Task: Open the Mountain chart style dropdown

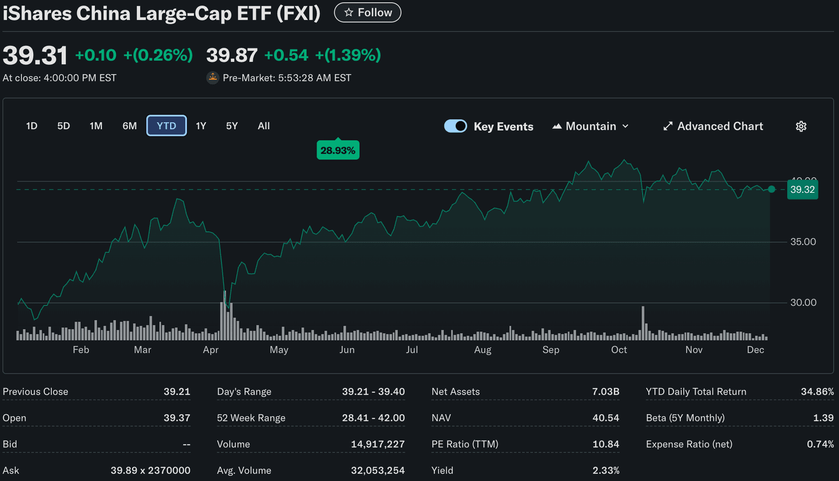Action: tap(590, 126)
